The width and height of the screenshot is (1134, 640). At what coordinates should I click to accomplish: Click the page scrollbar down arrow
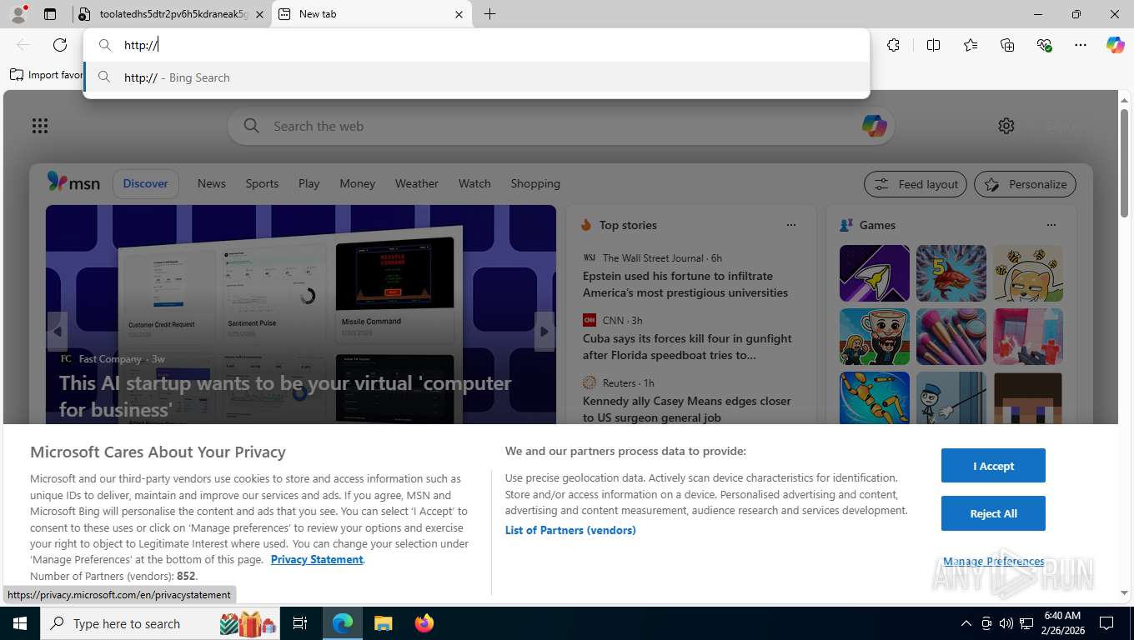pos(1124,593)
